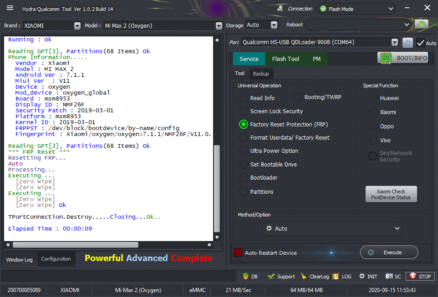Open the LOG file viewer
The width and height of the screenshot is (438, 297).
(x=342, y=277)
